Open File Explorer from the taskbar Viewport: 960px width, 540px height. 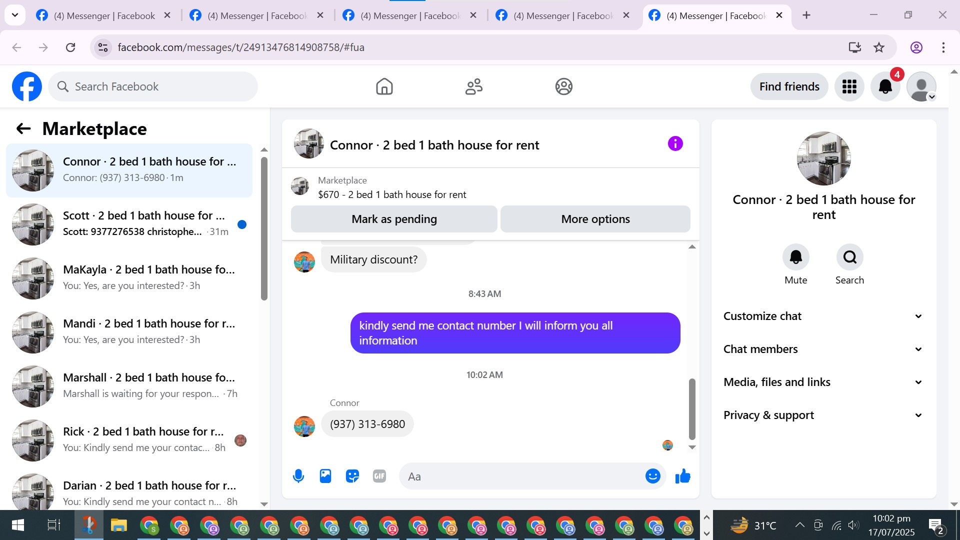[118, 525]
